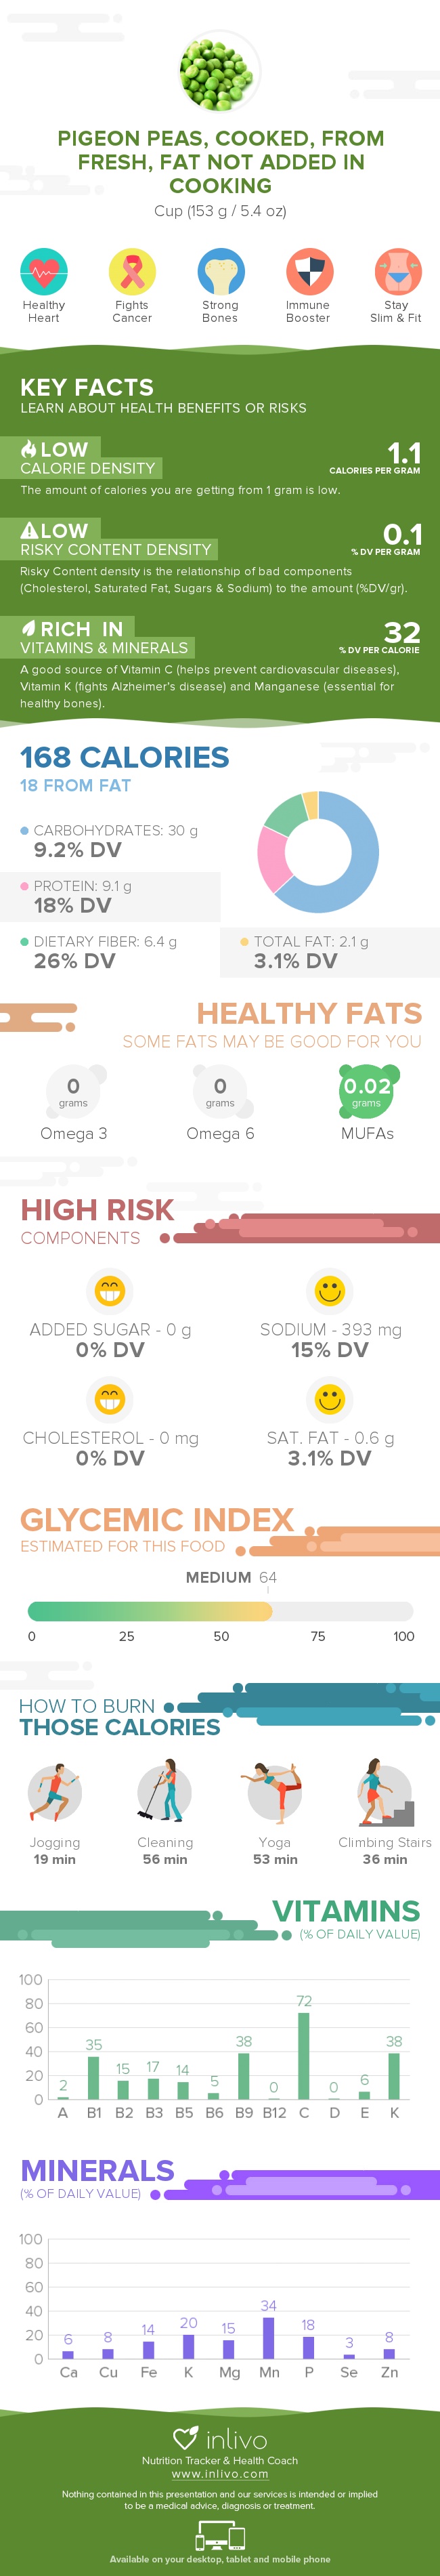
Task: Click the Immune Booster shield icon
Action: 308,272
